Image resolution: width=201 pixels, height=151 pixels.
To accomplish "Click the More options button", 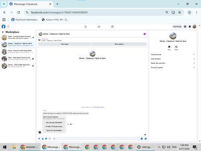I will [x=119, y=44].
